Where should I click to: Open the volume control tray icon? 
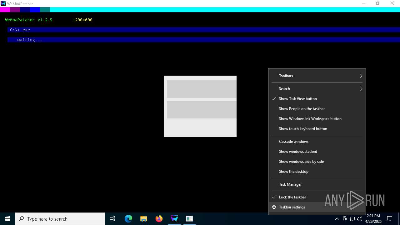(x=360, y=219)
